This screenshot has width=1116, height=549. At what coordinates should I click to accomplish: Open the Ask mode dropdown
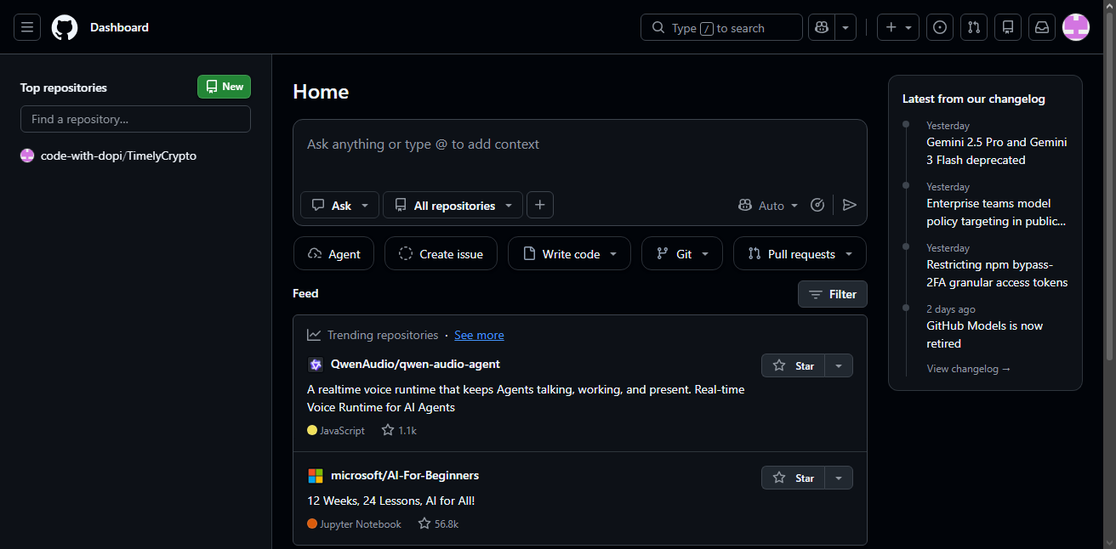click(339, 205)
